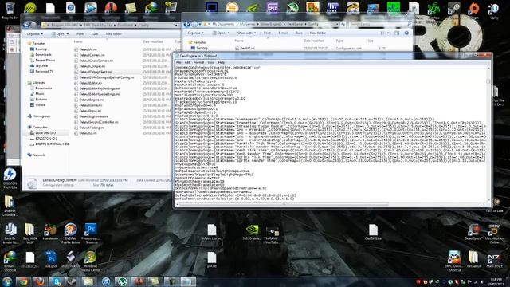Click Back arrow in right Explorer window
The width and height of the screenshot is (510, 287).
[x=187, y=24]
